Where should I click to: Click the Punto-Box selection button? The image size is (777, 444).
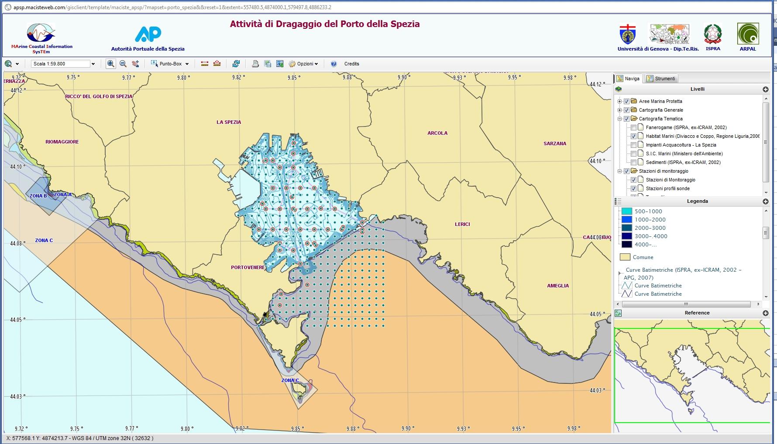tap(170, 64)
